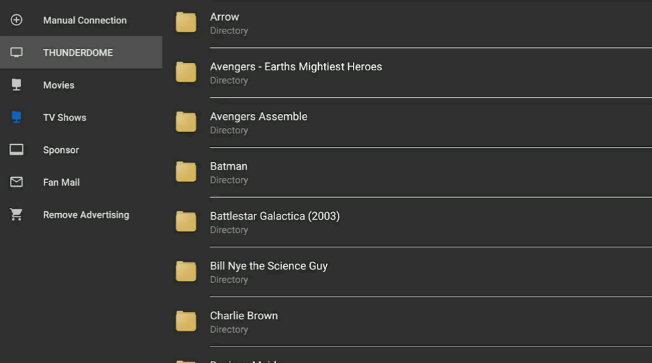Open Fan Mail link
The height and width of the screenshot is (363, 652).
[81, 182]
